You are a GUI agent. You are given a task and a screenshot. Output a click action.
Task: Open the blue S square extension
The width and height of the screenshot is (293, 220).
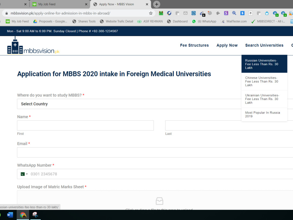coord(242,13)
